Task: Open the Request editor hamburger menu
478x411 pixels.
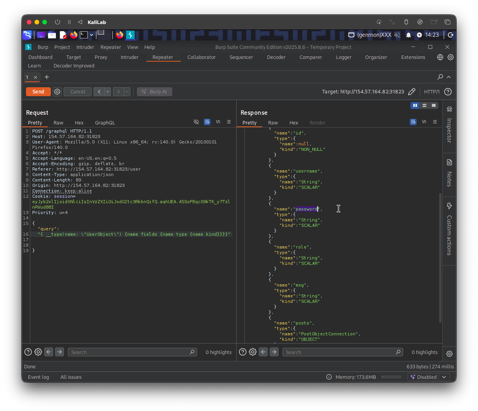Action: [x=229, y=122]
